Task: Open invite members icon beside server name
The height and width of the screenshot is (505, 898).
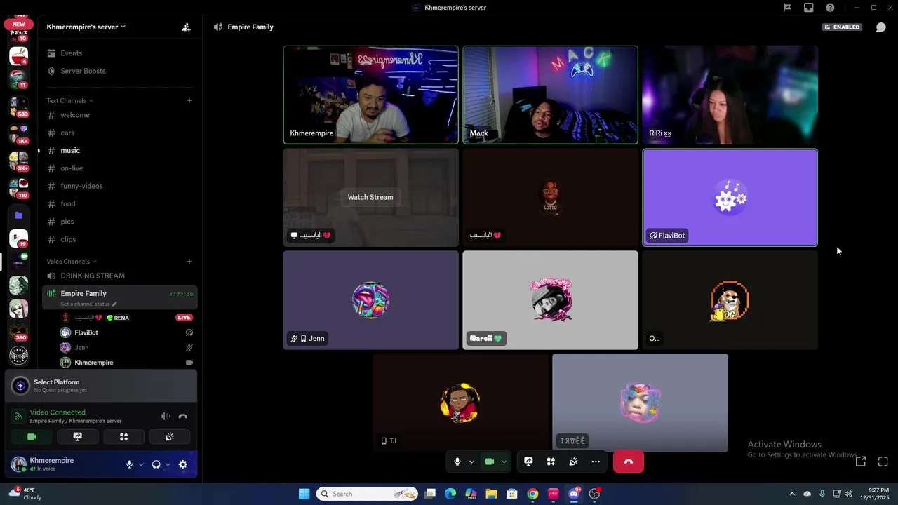Action: click(186, 27)
